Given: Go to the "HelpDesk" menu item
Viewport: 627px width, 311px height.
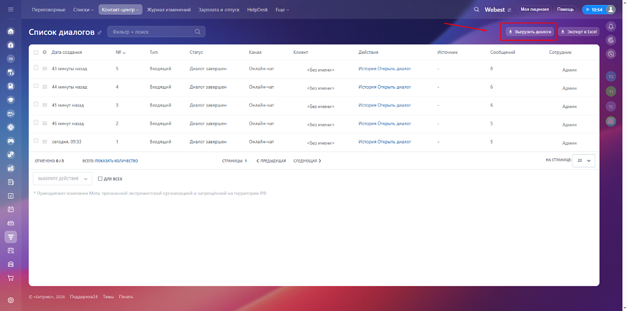Looking at the screenshot, I should 257,10.
